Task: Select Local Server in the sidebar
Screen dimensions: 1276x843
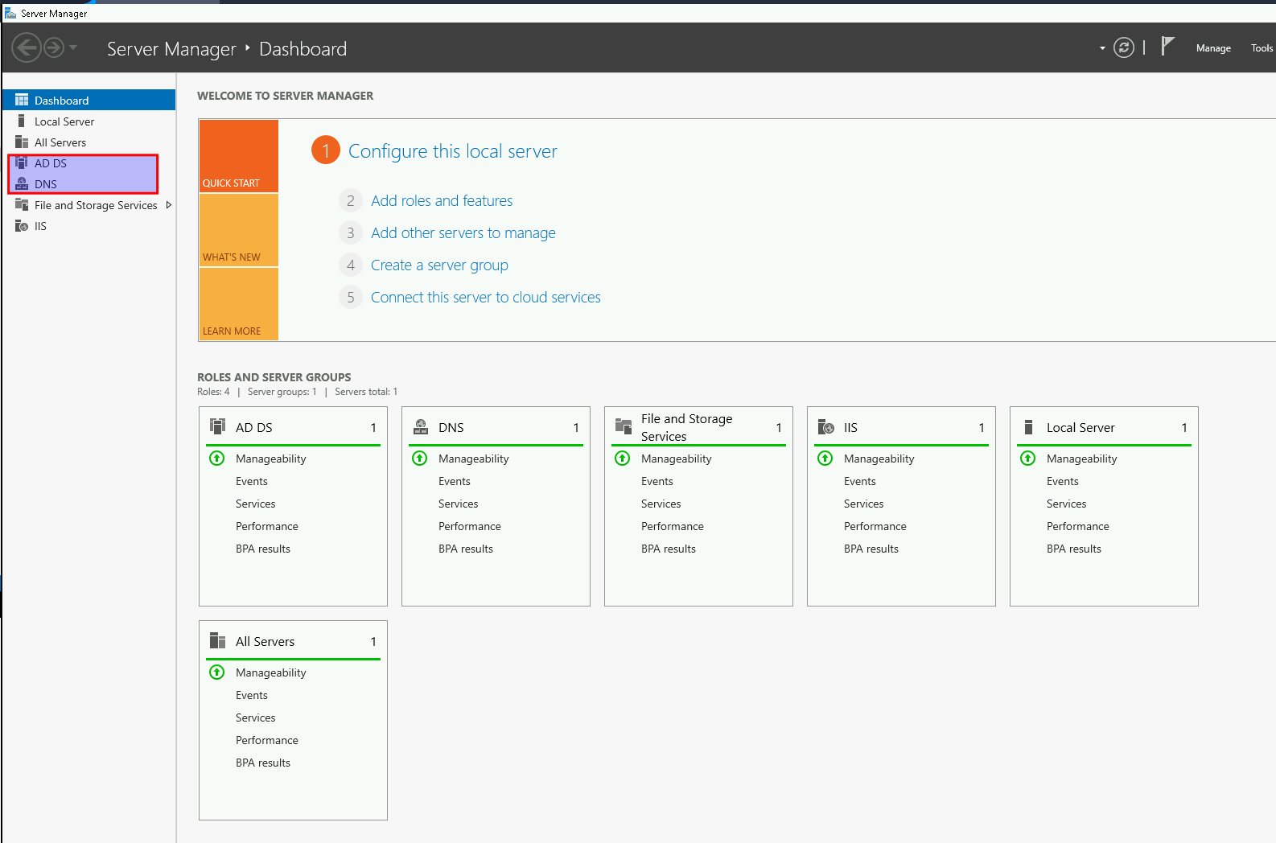Action: tap(89, 121)
